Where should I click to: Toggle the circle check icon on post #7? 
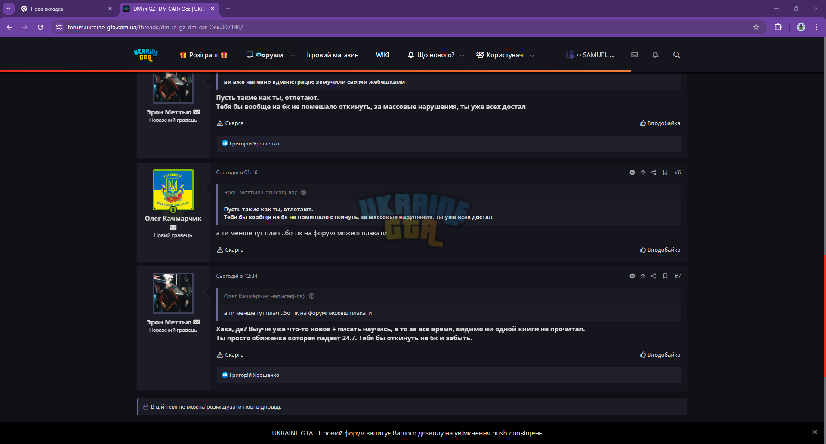632,276
